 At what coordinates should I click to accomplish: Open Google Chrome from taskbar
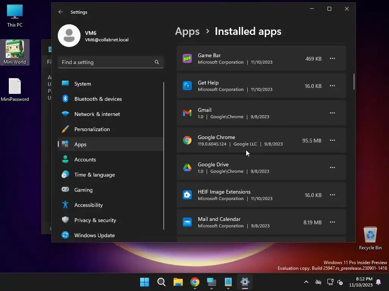coord(195,282)
